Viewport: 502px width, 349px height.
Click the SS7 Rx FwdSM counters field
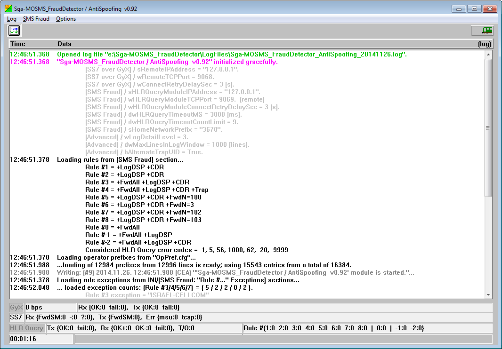tap(259, 317)
